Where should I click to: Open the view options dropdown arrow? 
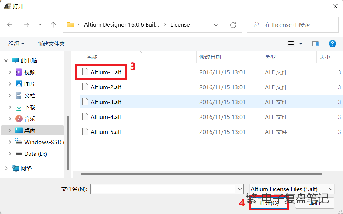pyautogui.click(x=300, y=44)
